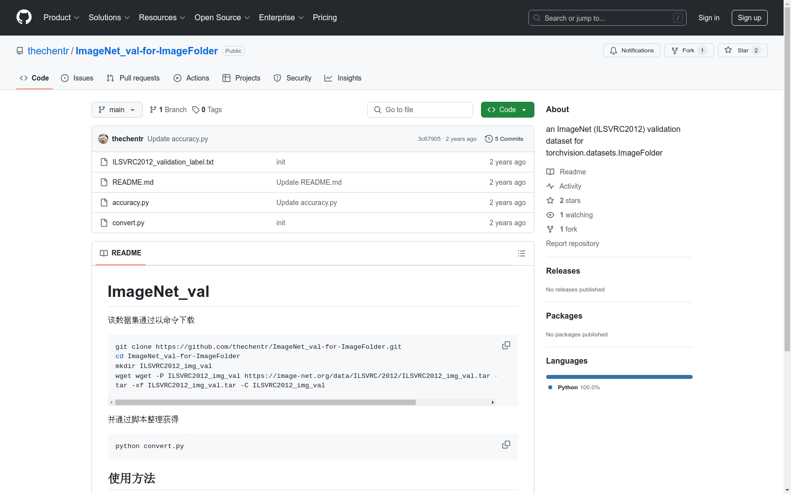Image resolution: width=791 pixels, height=494 pixels.
Task: Expand the Open Source menu
Action: 222,18
